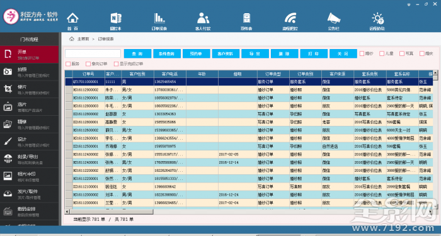
Task: Open 远程协助 lightbulb help icon
Action: click(377, 18)
